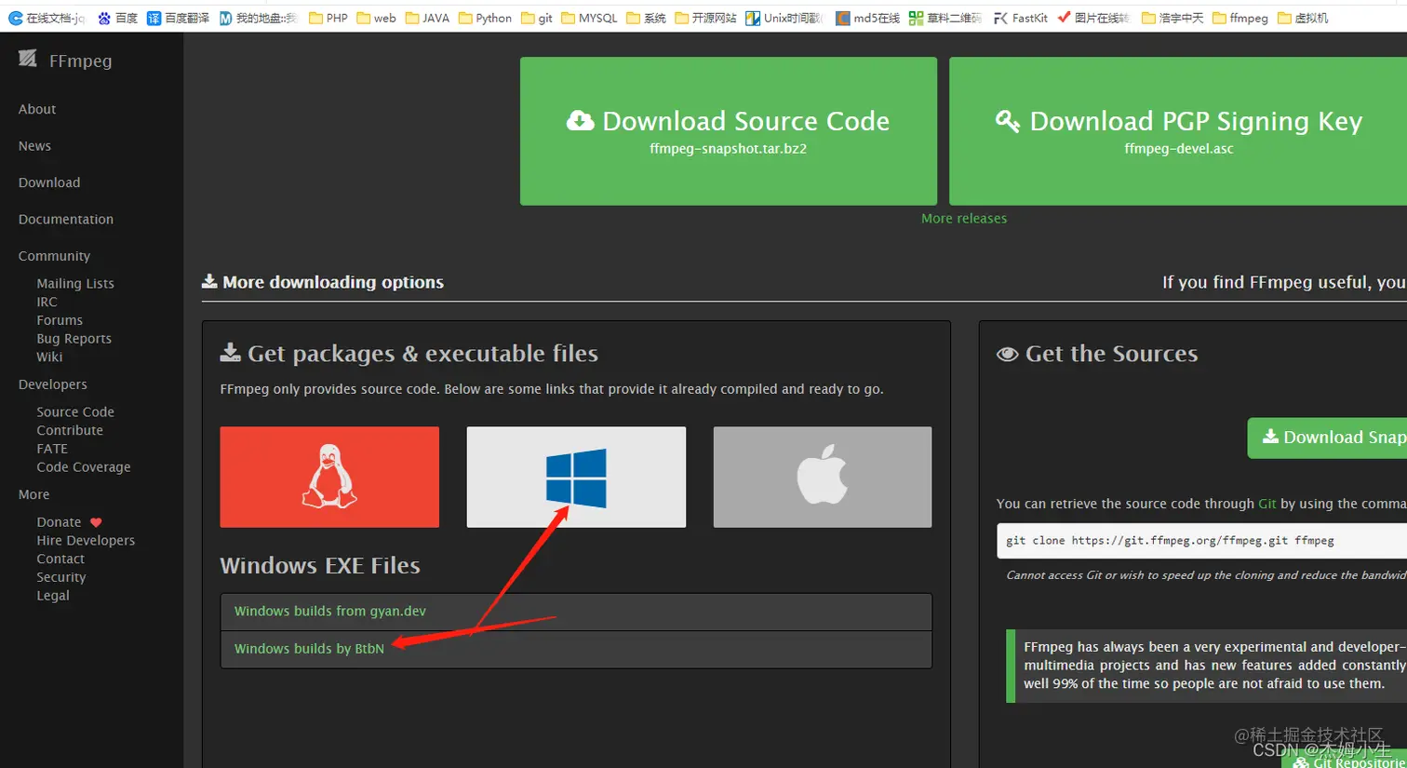Go to About in sidebar

[x=37, y=109]
